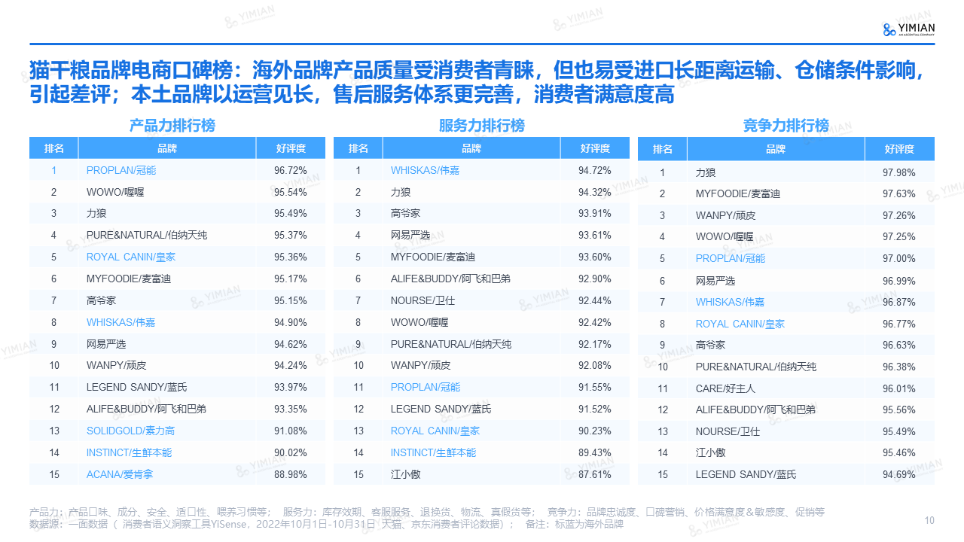
Task: Click the YIMIAN logo in top-right corner
Action: tap(909, 29)
